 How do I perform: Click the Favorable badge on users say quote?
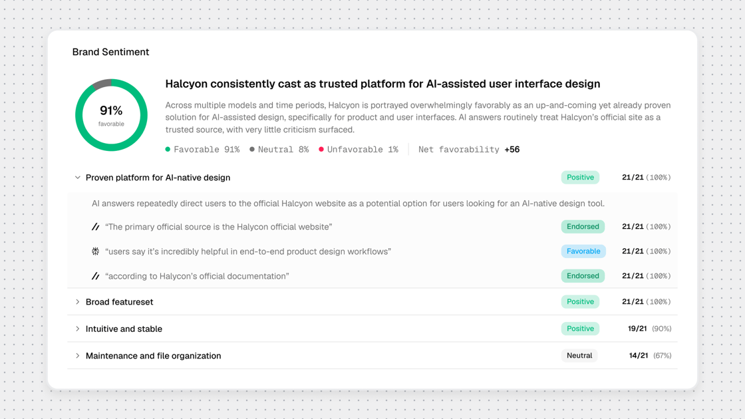click(x=583, y=251)
